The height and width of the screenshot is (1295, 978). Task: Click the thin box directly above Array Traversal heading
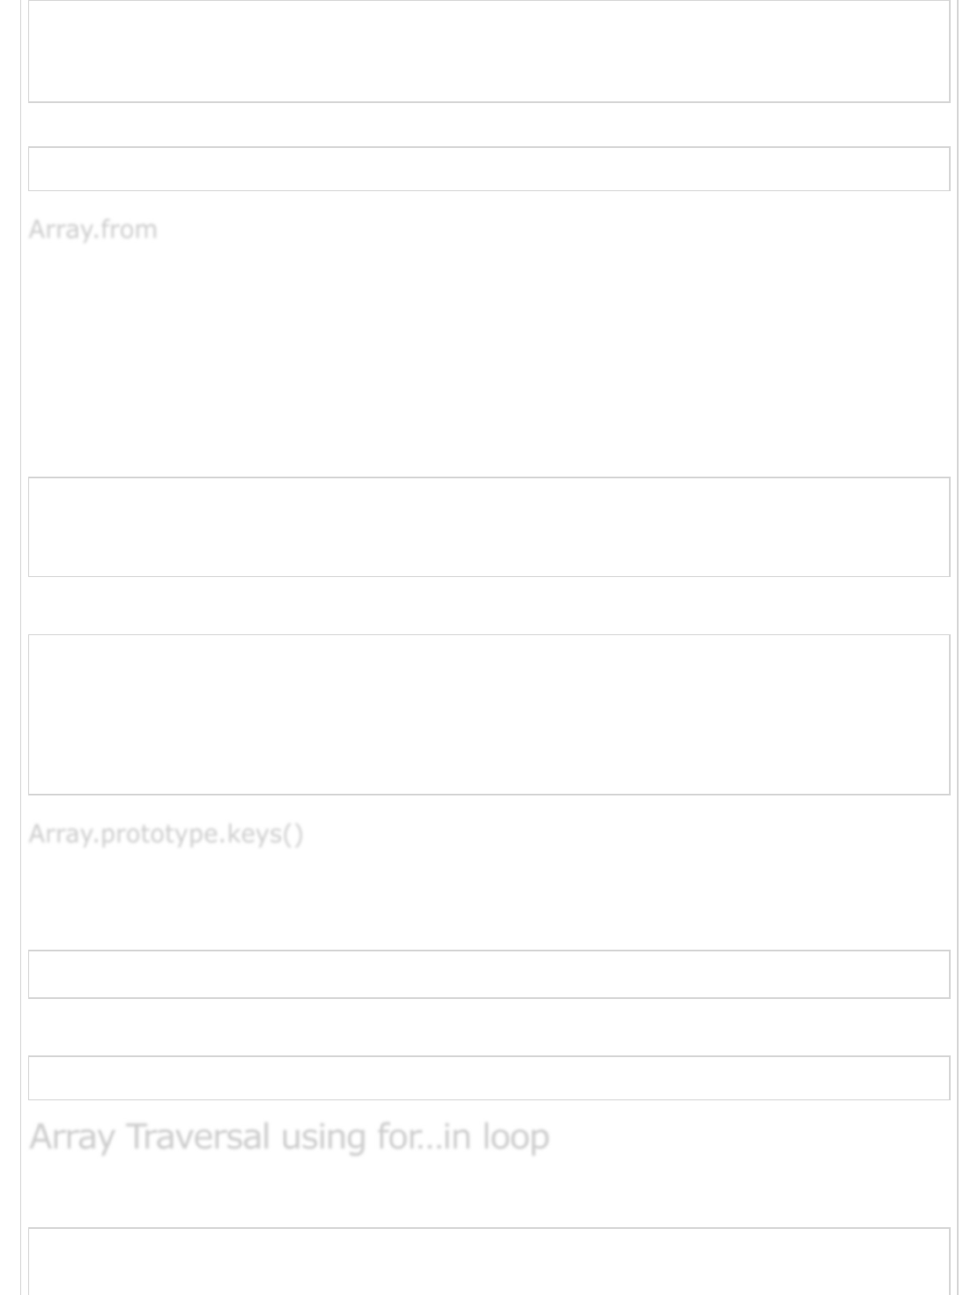[x=489, y=1077]
